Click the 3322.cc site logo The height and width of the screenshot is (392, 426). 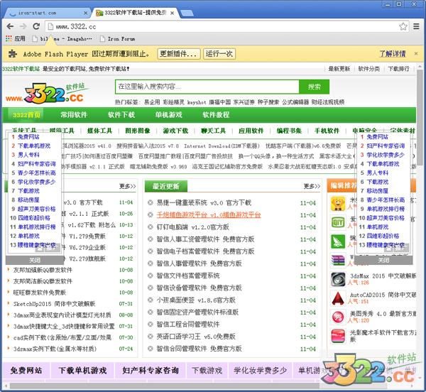46,93
